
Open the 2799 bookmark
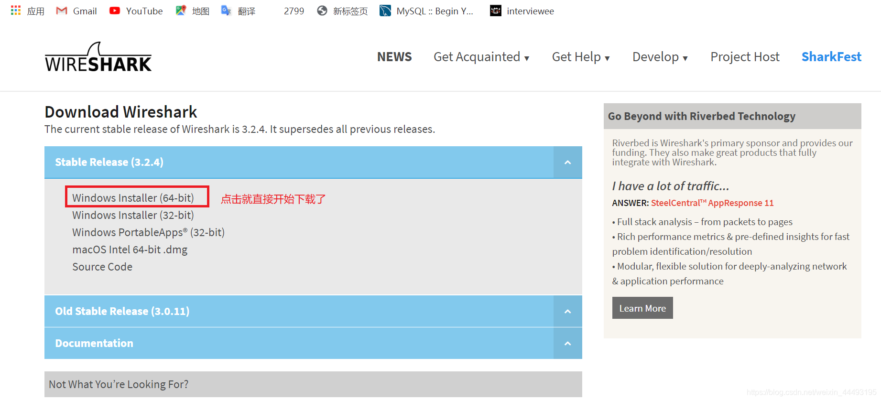click(294, 11)
